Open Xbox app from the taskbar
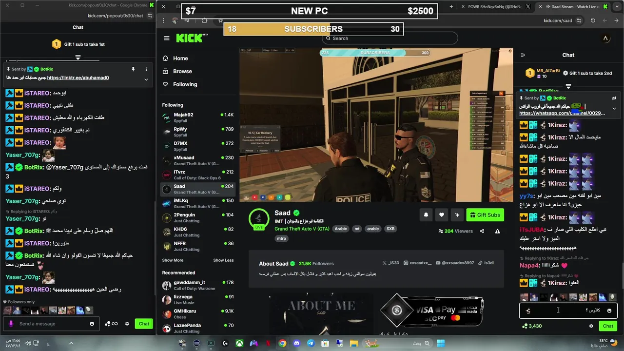 coord(239,344)
